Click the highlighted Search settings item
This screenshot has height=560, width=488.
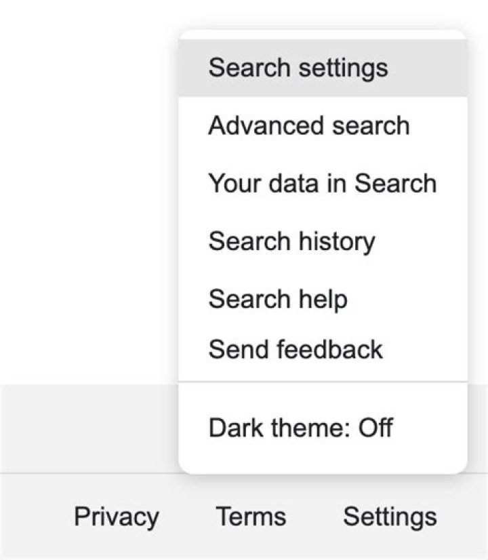tap(298, 68)
